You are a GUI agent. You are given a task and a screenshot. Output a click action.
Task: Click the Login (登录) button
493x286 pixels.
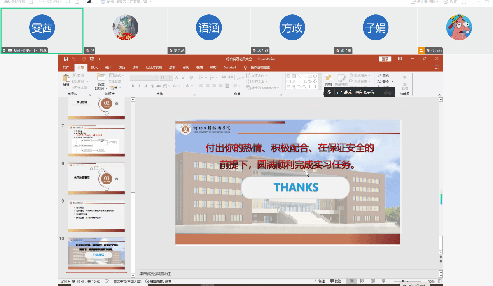point(385,59)
